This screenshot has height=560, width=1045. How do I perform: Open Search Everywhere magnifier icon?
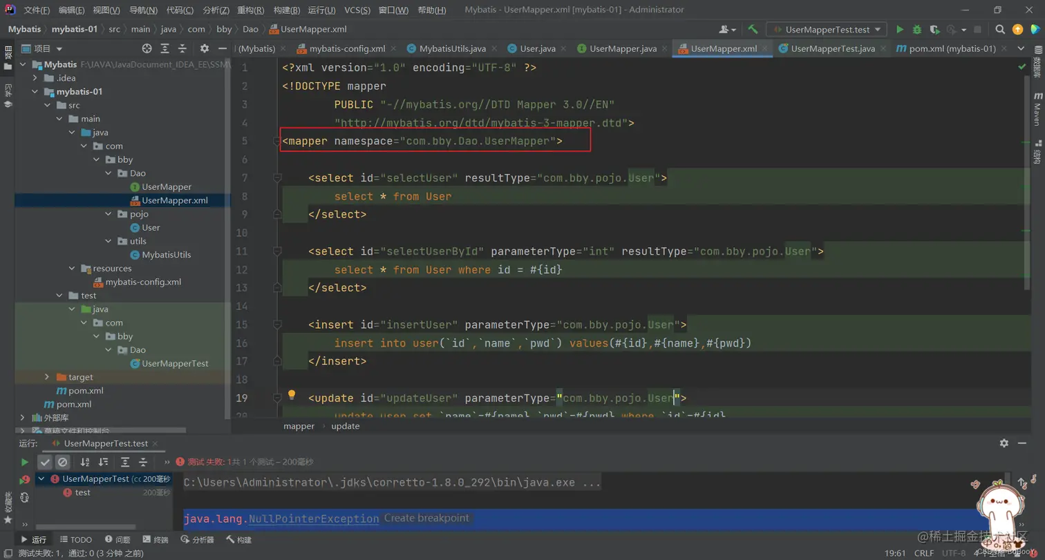click(x=1000, y=30)
